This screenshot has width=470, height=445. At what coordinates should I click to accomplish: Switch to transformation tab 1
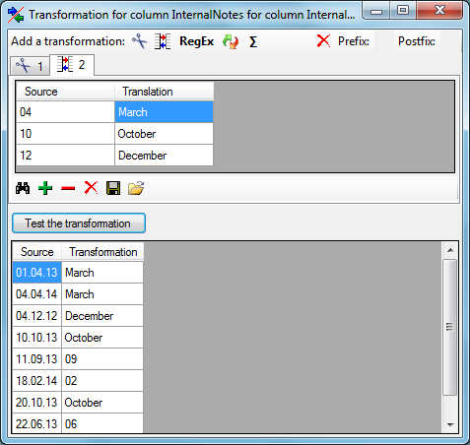(x=30, y=66)
